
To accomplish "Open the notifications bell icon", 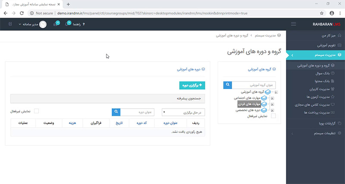I will 67,24.
